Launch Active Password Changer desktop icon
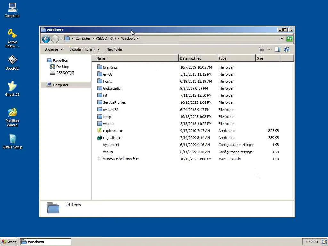 click(12, 38)
